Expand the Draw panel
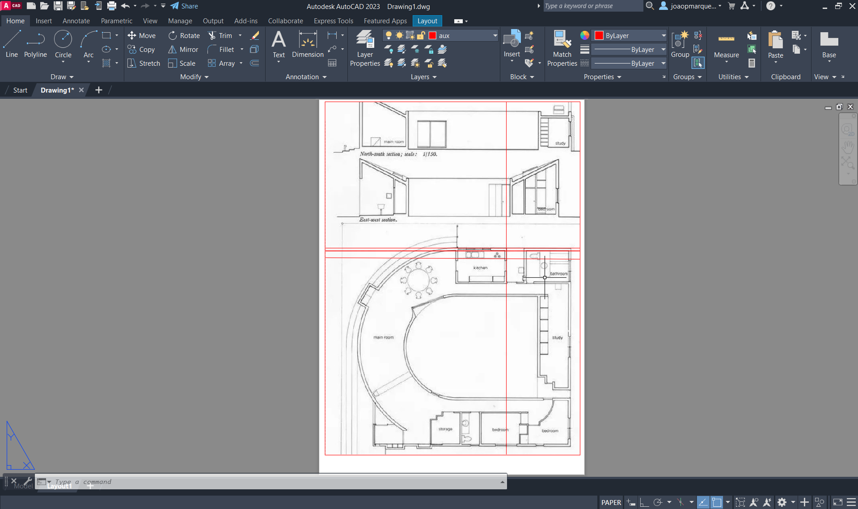The image size is (858, 509). (x=62, y=77)
